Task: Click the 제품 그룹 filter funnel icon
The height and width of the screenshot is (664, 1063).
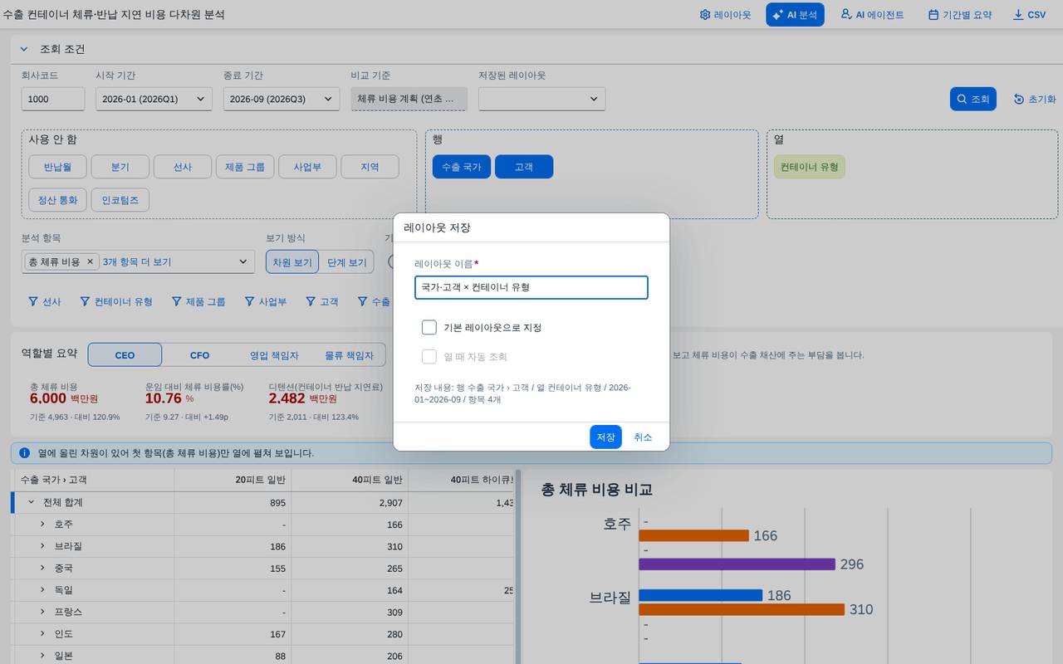Action: click(176, 301)
